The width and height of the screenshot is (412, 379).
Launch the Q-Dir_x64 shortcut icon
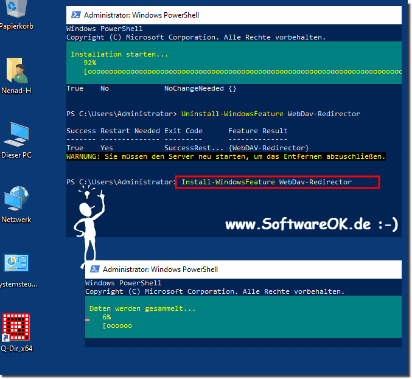click(16, 327)
